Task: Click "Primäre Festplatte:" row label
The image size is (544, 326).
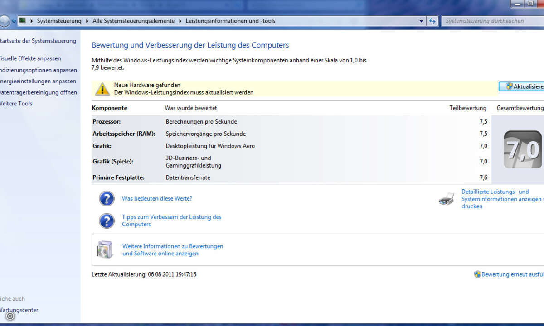Action: coord(118,178)
